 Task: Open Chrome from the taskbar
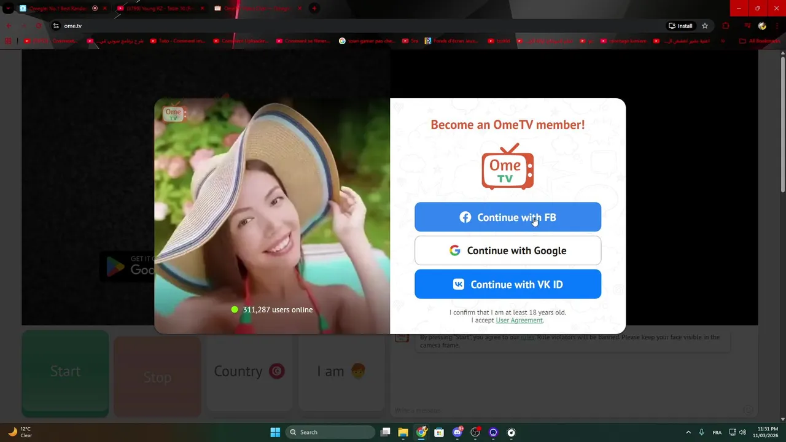coord(421,432)
